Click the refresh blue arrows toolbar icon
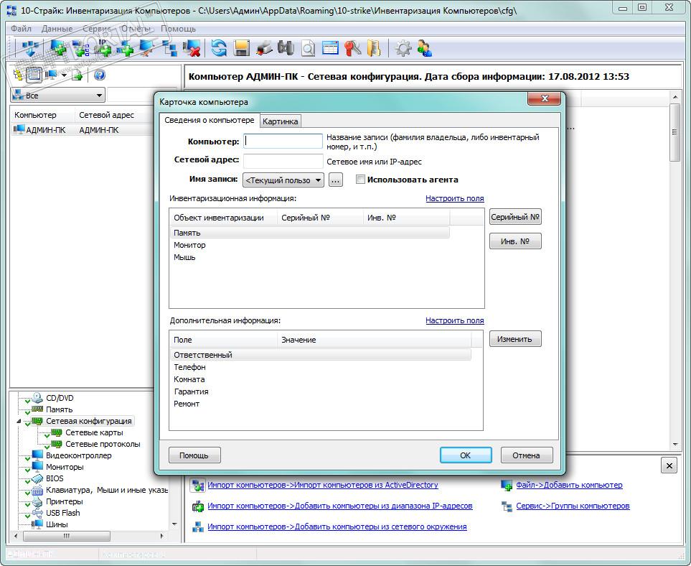691x566 pixels. pos(219,49)
